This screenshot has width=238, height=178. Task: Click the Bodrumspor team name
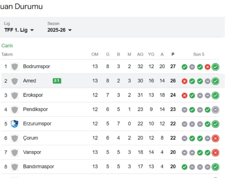click(37, 66)
